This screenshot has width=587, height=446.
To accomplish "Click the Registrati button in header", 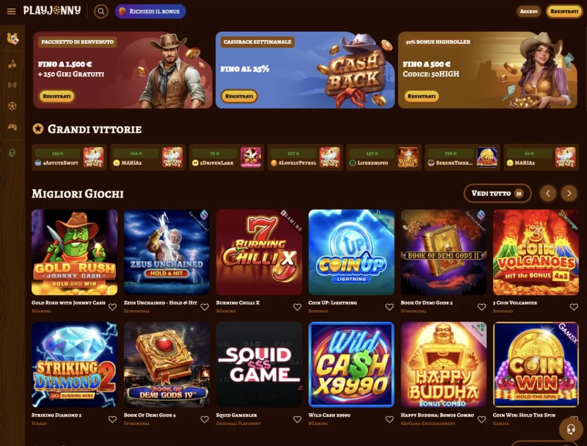I will 564,11.
